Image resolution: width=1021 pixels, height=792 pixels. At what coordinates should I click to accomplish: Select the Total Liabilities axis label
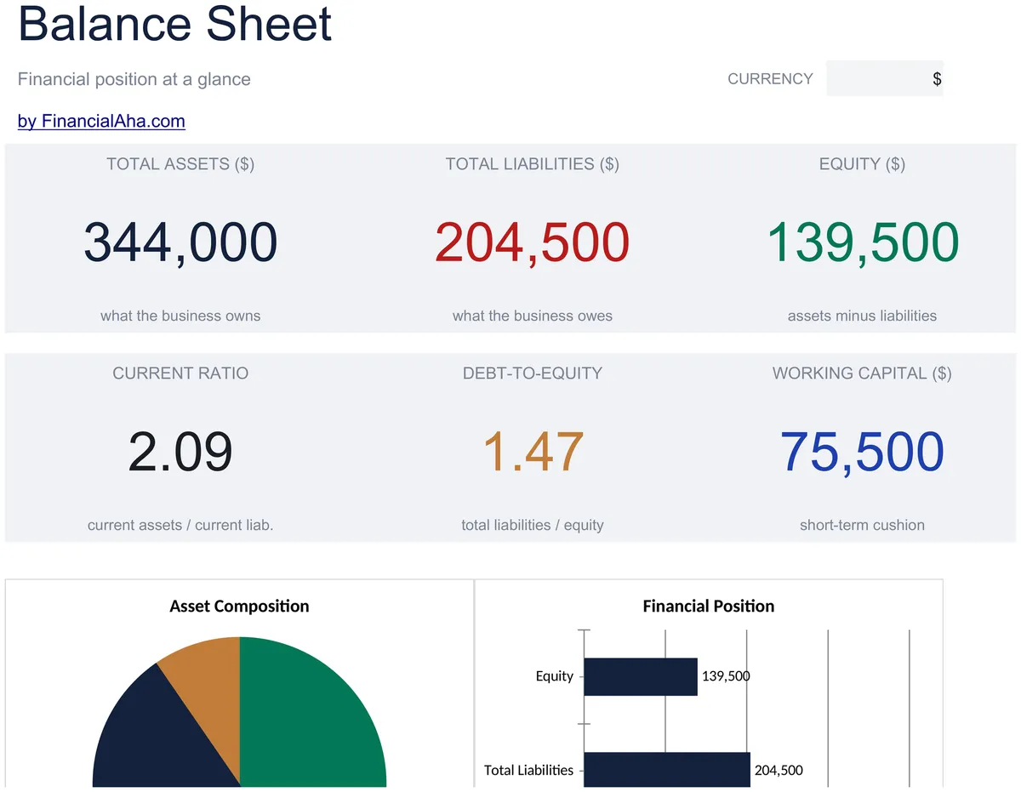pos(528,770)
